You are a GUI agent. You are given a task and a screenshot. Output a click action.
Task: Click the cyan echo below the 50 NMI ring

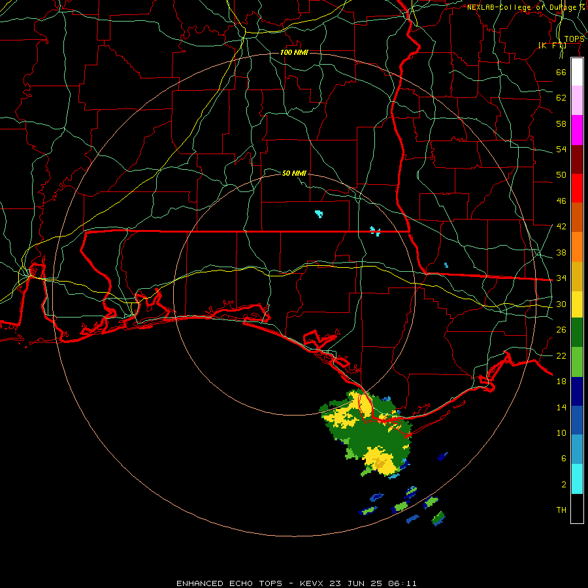[x=319, y=214]
